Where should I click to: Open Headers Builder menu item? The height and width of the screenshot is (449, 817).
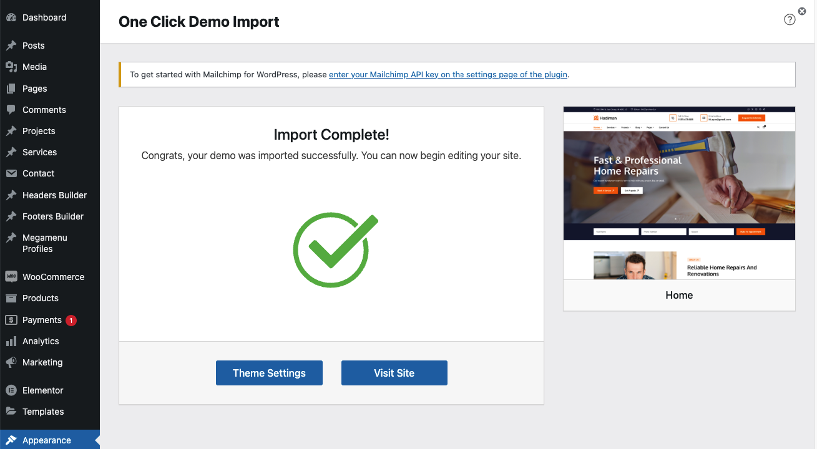[x=54, y=195]
